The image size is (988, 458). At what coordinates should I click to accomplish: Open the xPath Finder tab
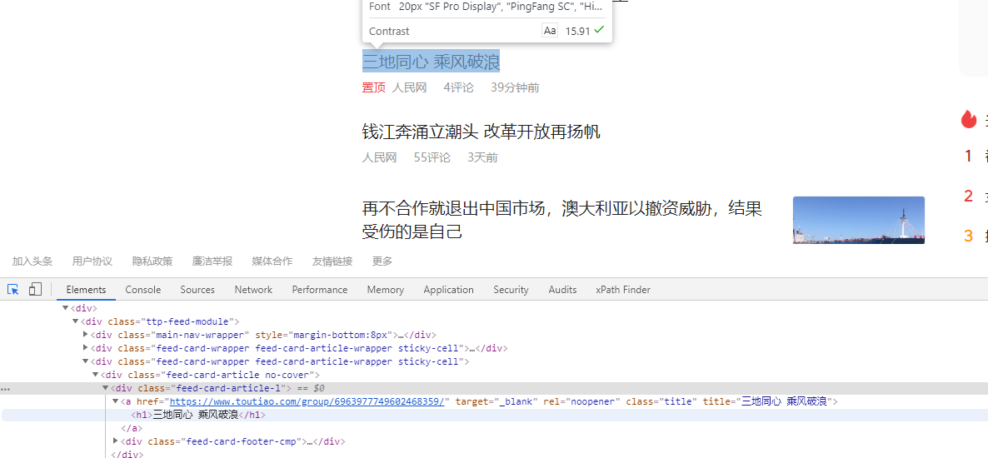pyautogui.click(x=623, y=290)
